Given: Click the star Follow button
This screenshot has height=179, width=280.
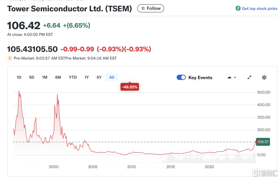Looking at the screenshot, I should [151, 8].
